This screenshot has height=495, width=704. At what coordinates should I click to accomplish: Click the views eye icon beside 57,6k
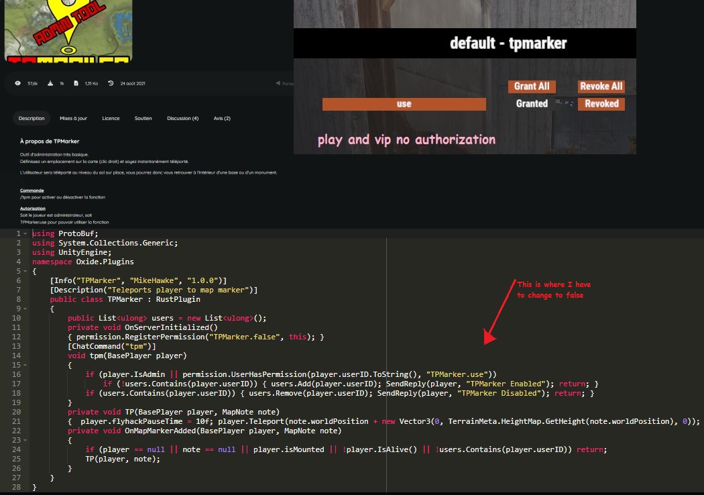click(17, 84)
